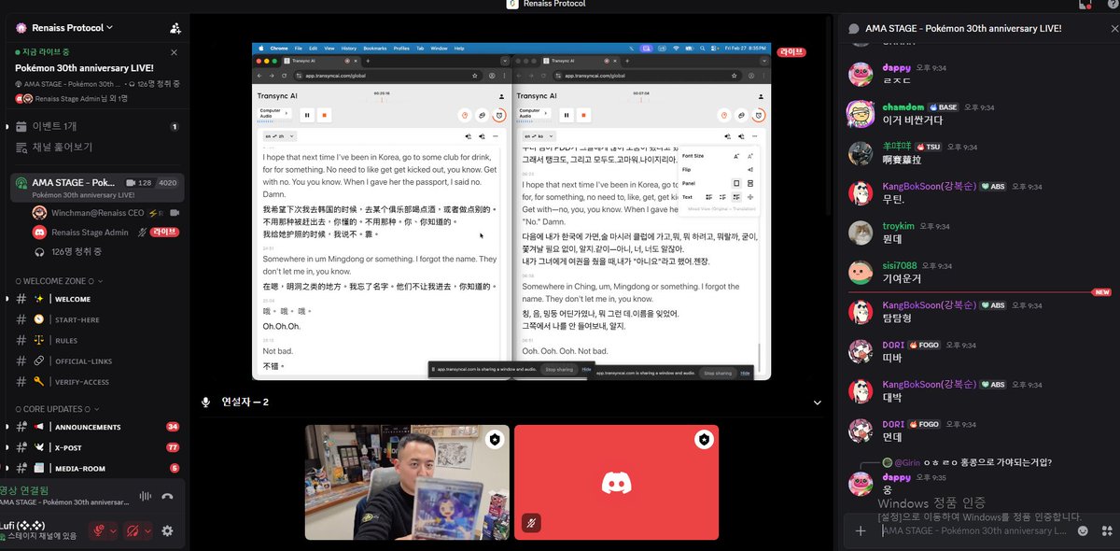Open audio output options arrow

pyautogui.click(x=148, y=530)
